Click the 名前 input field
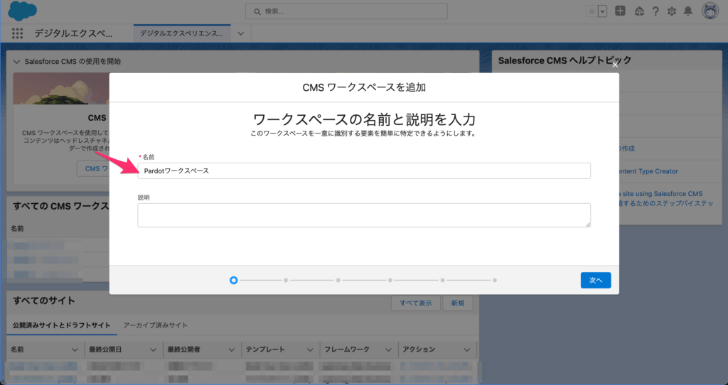 click(364, 170)
